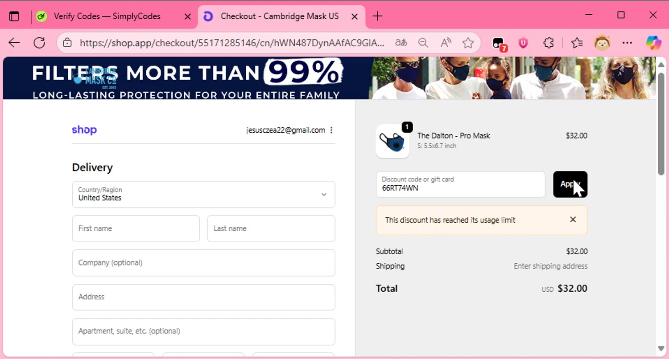Go back to the previous page
The width and height of the screenshot is (669, 359).
pyautogui.click(x=14, y=43)
